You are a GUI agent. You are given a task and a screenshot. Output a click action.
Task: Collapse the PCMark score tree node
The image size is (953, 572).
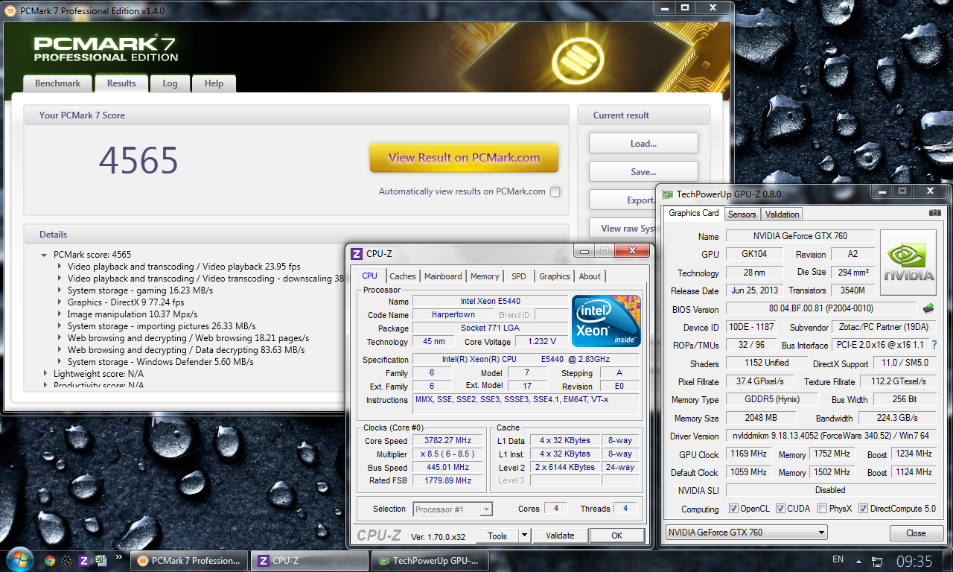pyautogui.click(x=45, y=255)
